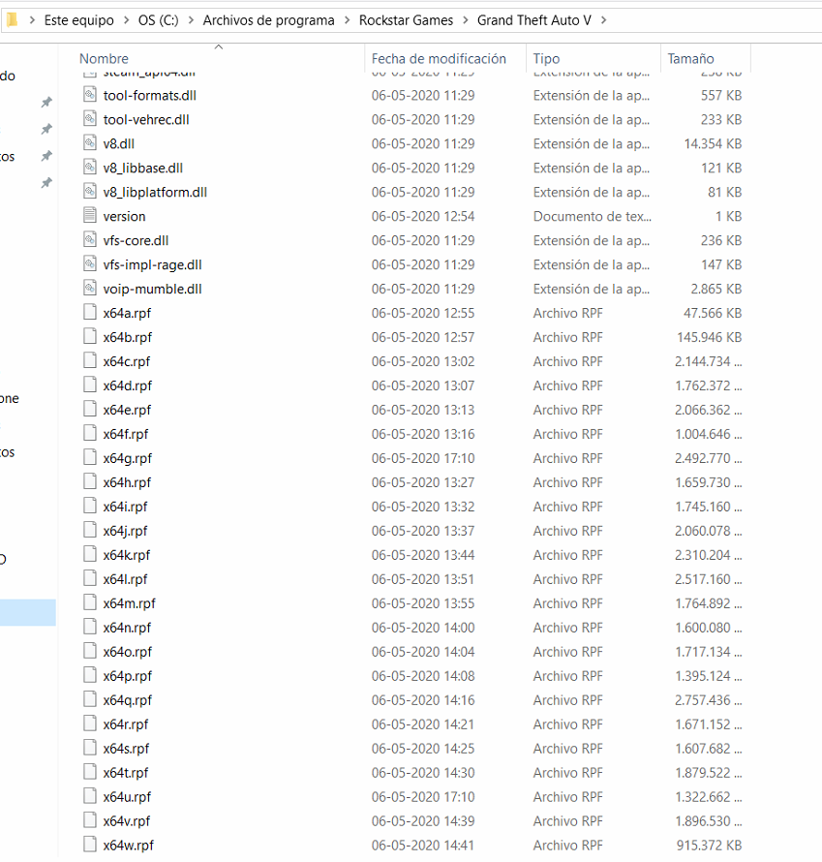The image size is (822, 862).
Task: Select the v8_libbase.dll file icon
Action: click(90, 168)
